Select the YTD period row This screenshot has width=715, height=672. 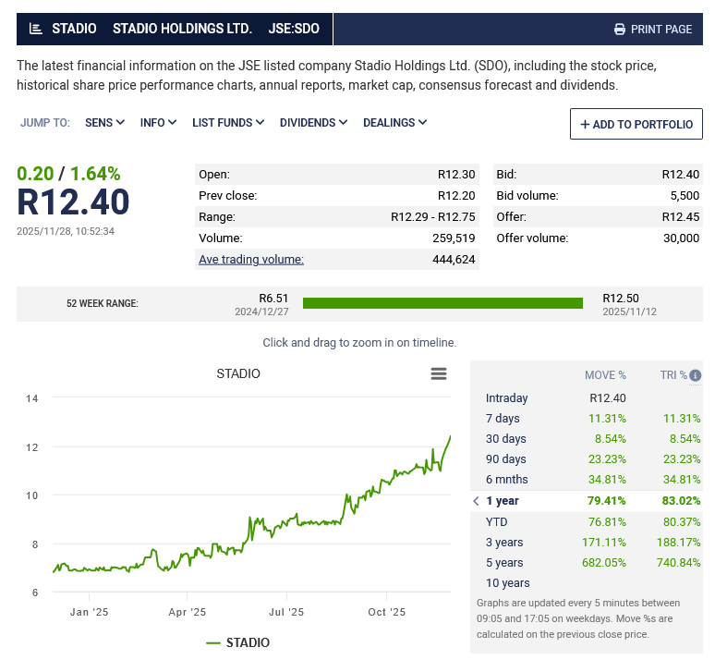pyautogui.click(x=587, y=522)
